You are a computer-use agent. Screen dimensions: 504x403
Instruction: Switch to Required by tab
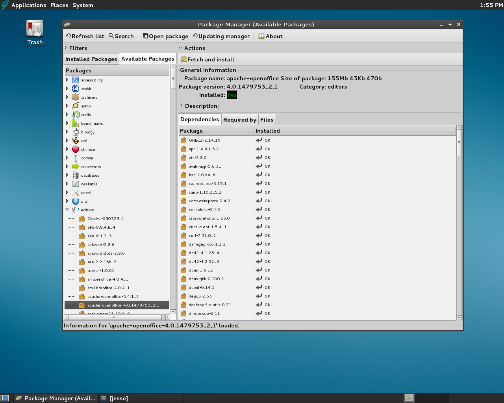240,120
